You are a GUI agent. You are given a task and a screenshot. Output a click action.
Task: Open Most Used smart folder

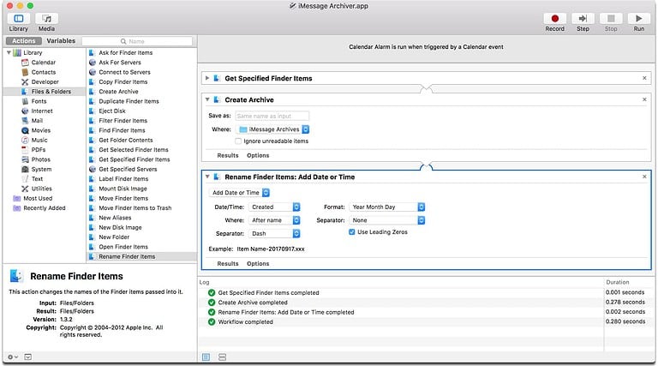pos(38,198)
